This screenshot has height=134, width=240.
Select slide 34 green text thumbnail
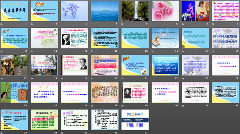coord(44,120)
